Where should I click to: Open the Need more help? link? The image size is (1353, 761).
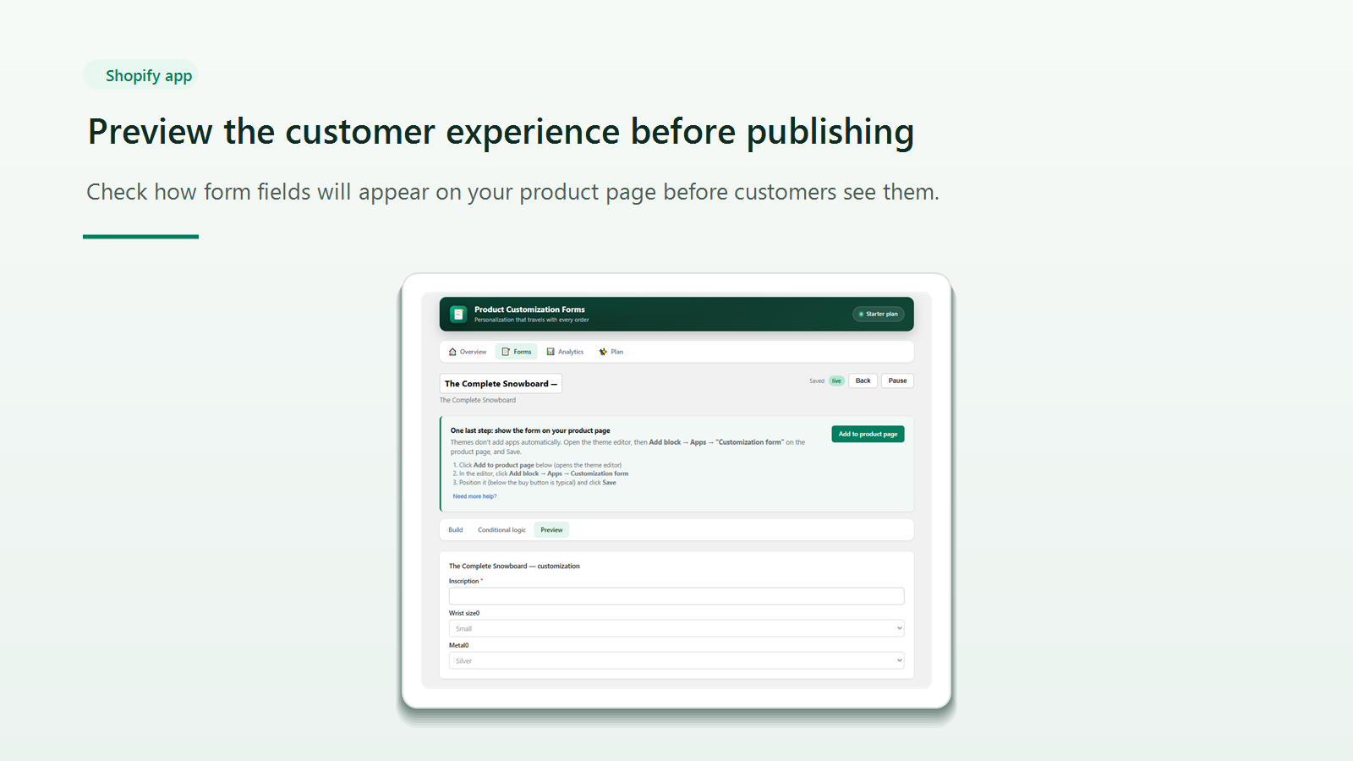tap(474, 496)
